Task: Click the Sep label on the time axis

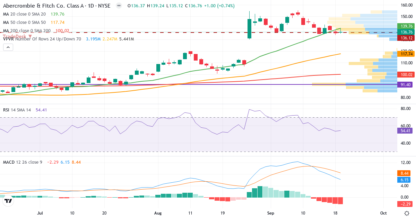Action: 271,213
